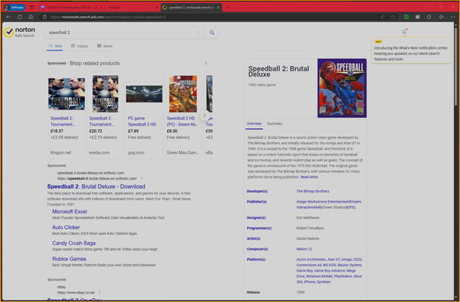This screenshot has width=460, height=302.
Task: Switch to the Videos tab
Action: point(79,46)
